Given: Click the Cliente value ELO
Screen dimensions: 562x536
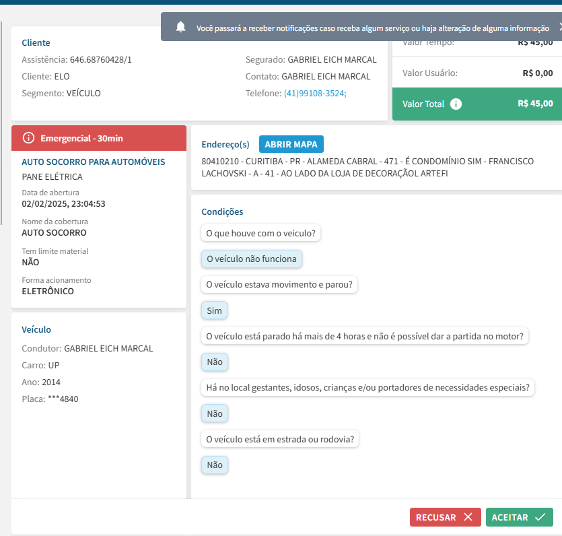Looking at the screenshot, I should (62, 76).
